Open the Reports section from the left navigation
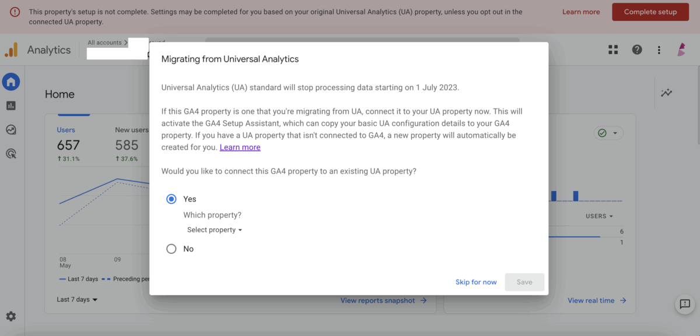This screenshot has width=700, height=336. tap(11, 105)
